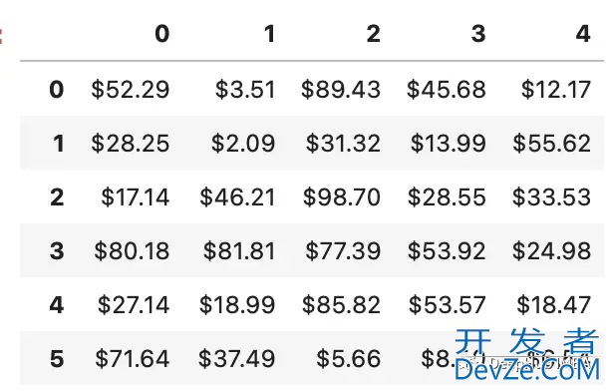
Task: Click the $24.98 value
Action: coord(551,250)
